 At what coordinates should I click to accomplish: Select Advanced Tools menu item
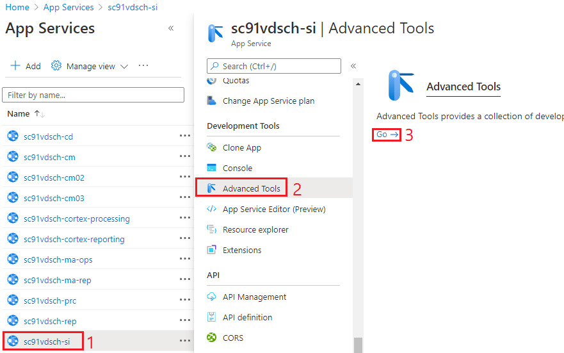click(252, 188)
